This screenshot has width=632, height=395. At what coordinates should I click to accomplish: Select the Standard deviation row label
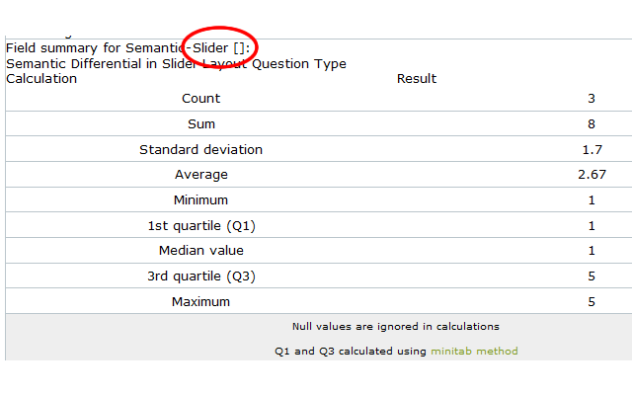pos(201,149)
